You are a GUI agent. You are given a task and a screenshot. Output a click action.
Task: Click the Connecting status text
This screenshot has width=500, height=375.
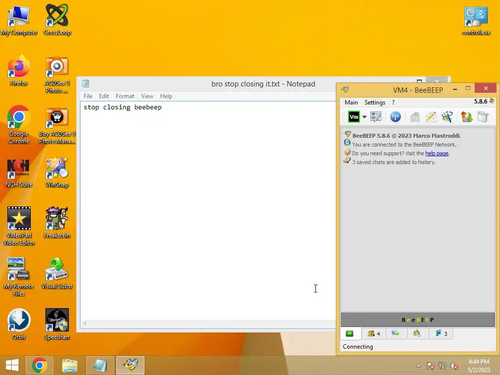[x=358, y=347]
